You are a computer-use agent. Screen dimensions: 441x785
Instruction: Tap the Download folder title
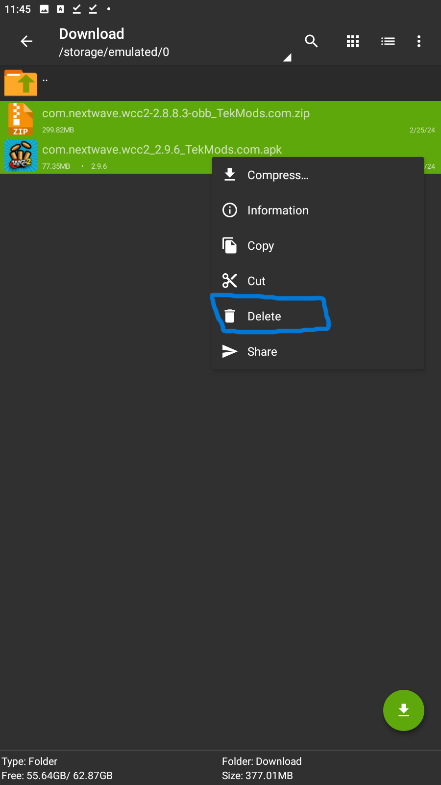click(92, 34)
